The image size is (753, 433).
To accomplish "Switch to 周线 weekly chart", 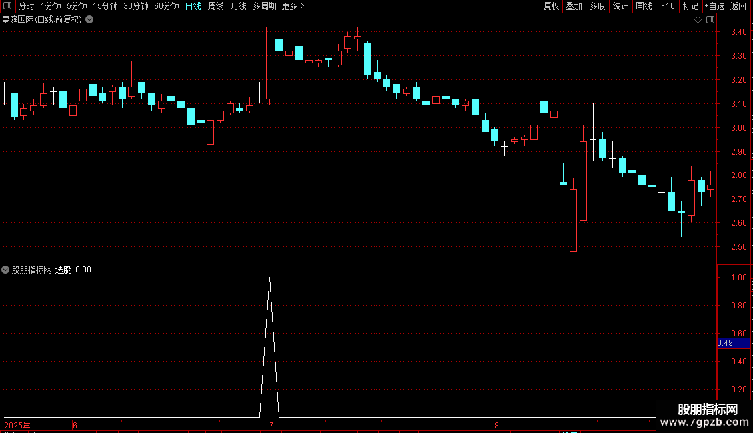I will [x=216, y=6].
